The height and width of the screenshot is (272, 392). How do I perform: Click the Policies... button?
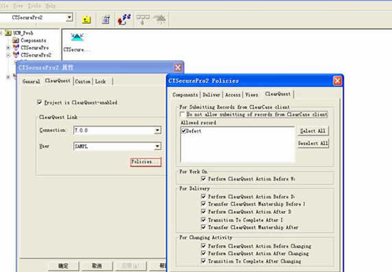(x=146, y=162)
